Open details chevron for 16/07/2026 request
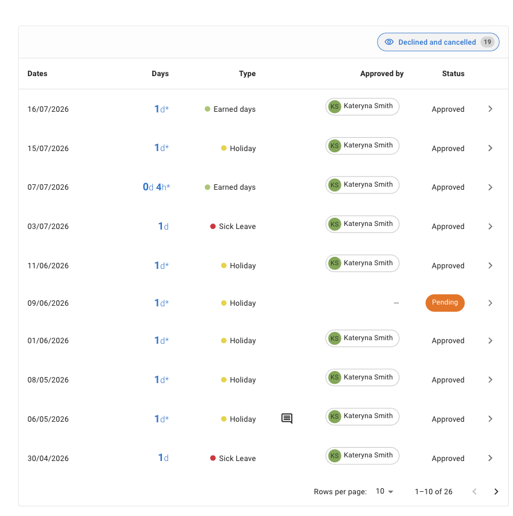The image size is (513, 516). 490,109
